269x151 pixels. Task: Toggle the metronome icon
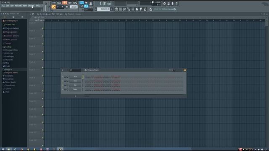point(54,3)
